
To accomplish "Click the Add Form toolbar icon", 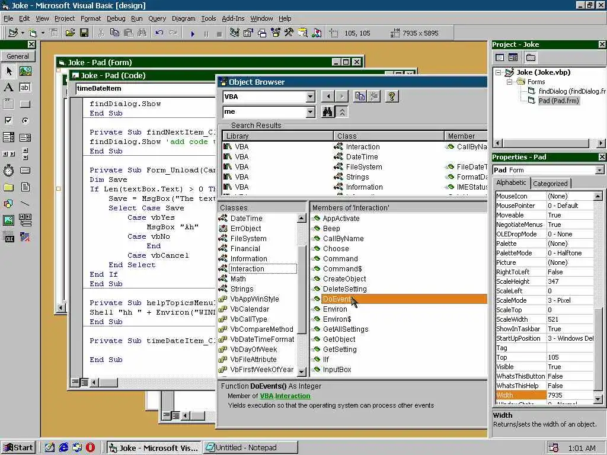I will [x=33, y=33].
